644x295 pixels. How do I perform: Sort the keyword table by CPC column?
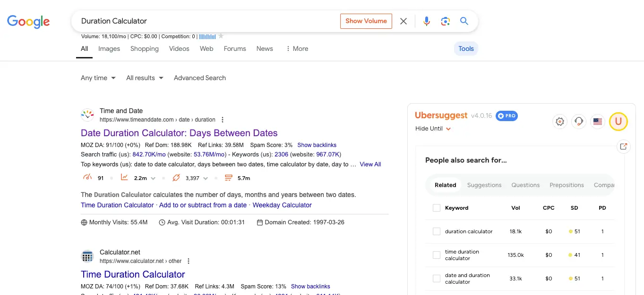[549, 208]
